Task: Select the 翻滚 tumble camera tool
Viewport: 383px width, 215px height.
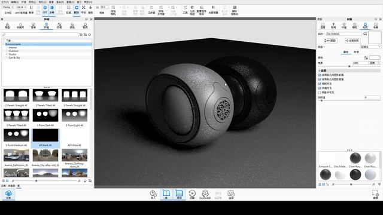Action: pyautogui.click(x=77, y=10)
